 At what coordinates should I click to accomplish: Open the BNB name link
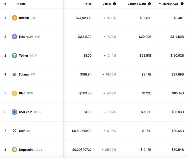pyautogui.click(x=22, y=93)
